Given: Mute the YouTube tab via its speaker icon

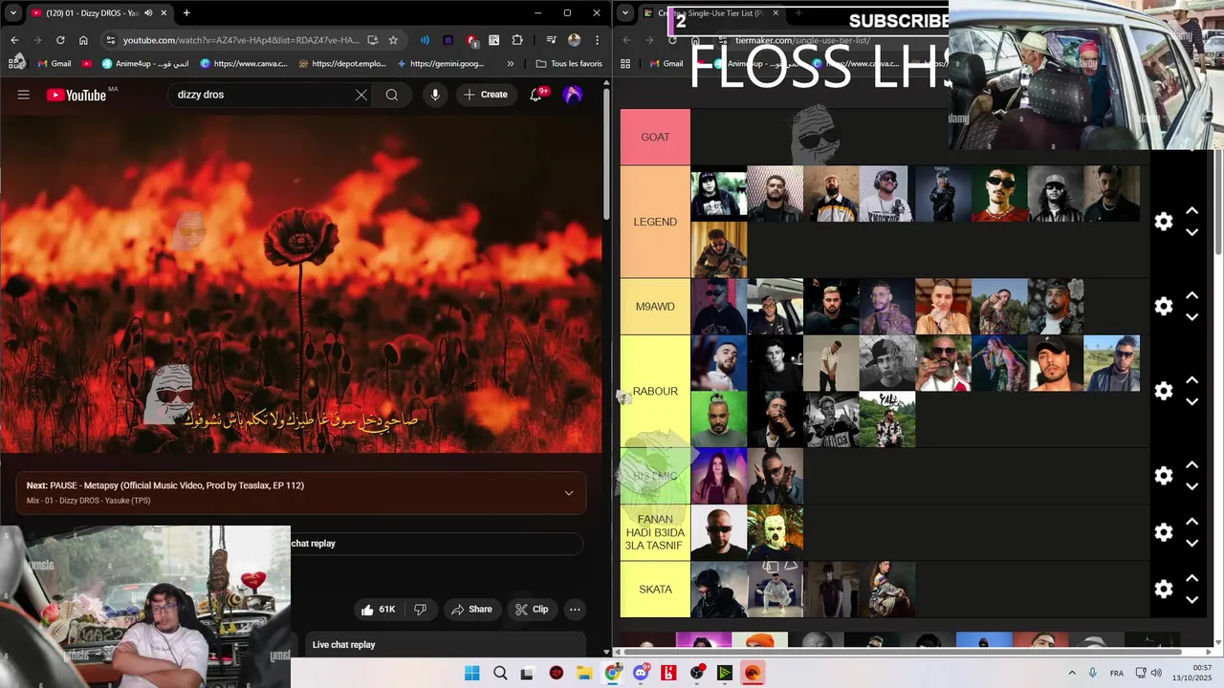Looking at the screenshot, I should click(x=148, y=13).
